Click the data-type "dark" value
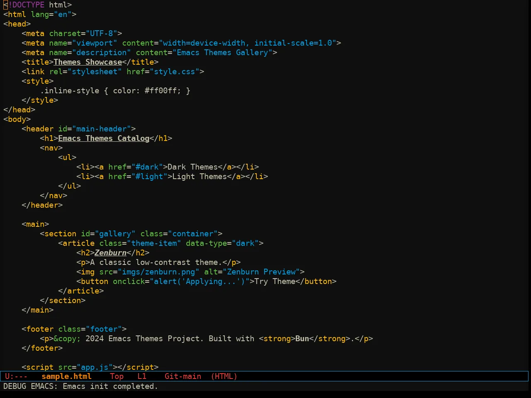This screenshot has height=398, width=531. click(245, 243)
